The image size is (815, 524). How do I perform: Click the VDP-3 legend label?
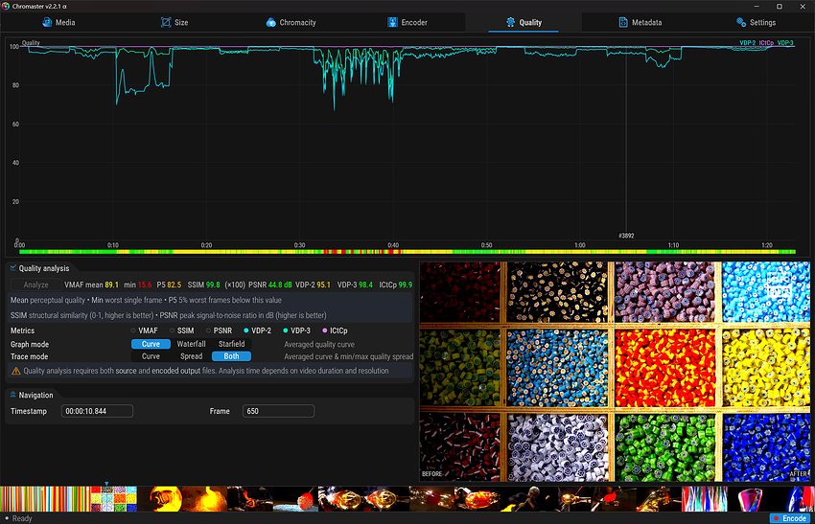[x=785, y=43]
